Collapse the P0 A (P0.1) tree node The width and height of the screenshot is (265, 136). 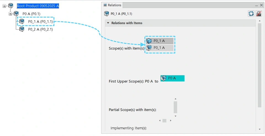[10, 13]
